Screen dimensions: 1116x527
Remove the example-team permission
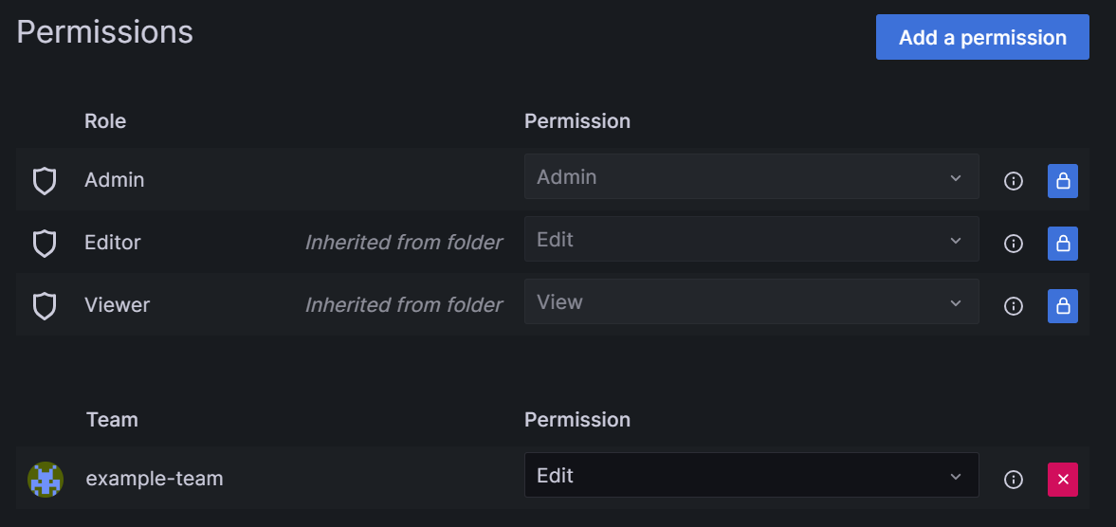coord(1063,480)
